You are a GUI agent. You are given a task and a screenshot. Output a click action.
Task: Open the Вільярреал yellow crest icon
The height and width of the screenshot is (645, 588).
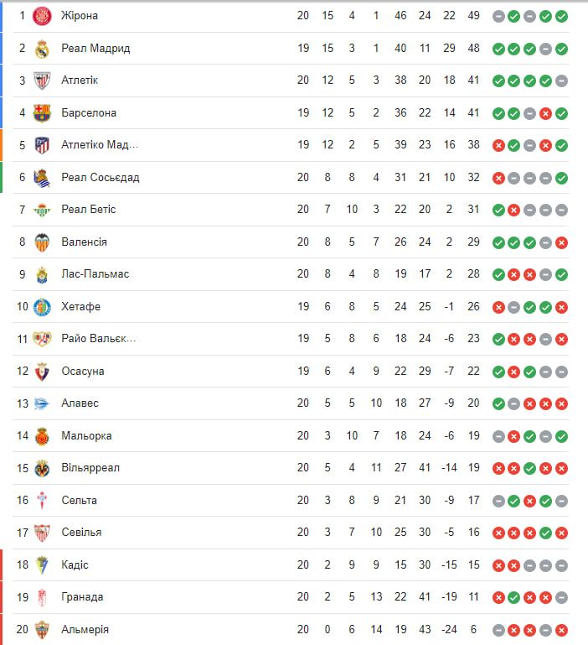pyautogui.click(x=42, y=468)
